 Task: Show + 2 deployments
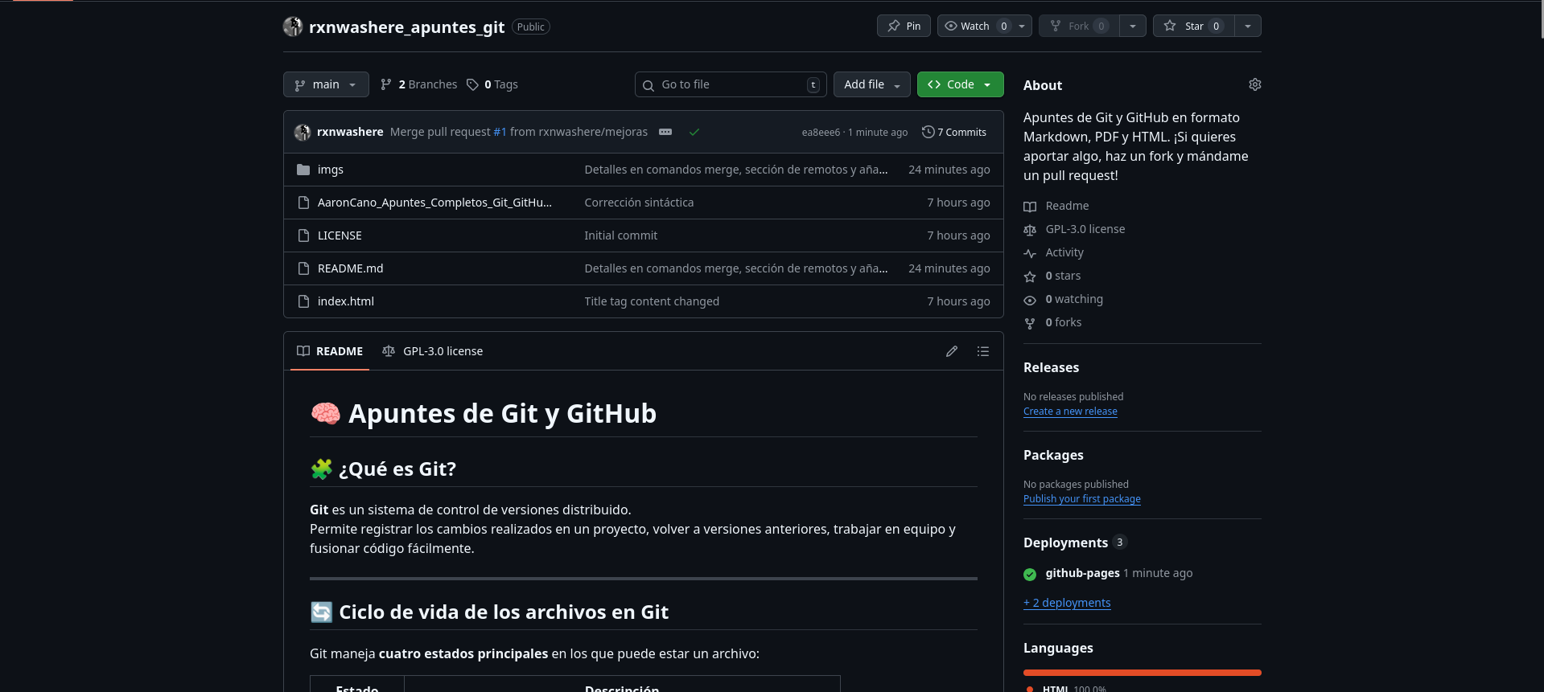coord(1067,603)
